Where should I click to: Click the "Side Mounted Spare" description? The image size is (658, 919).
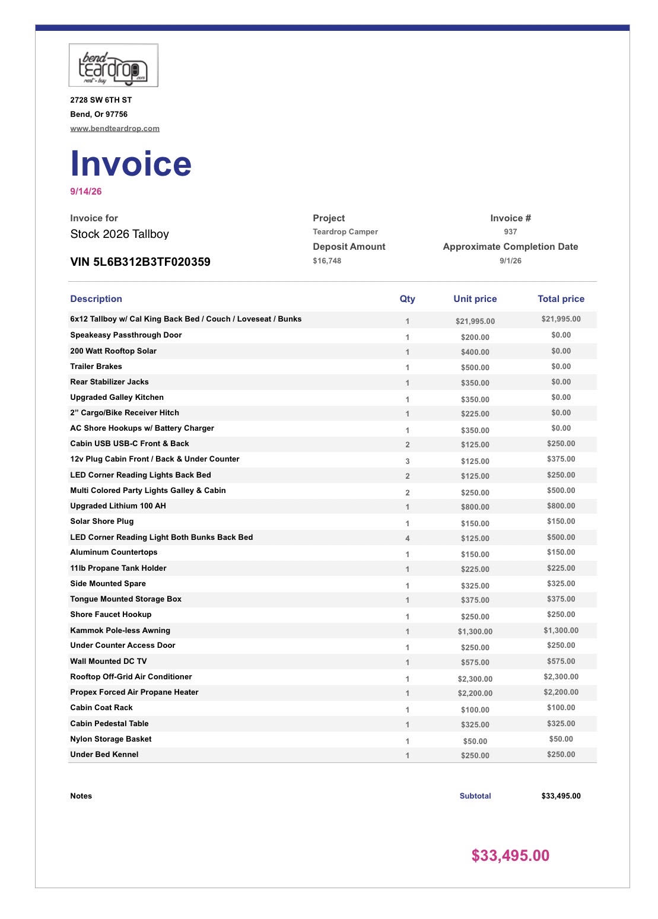click(x=108, y=583)
